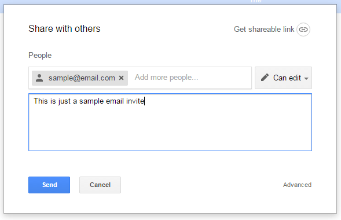
Task: Click the word 'edit' in permission button
Action: [x=295, y=78]
